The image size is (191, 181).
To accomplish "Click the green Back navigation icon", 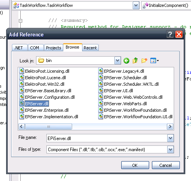I will point(126,60).
